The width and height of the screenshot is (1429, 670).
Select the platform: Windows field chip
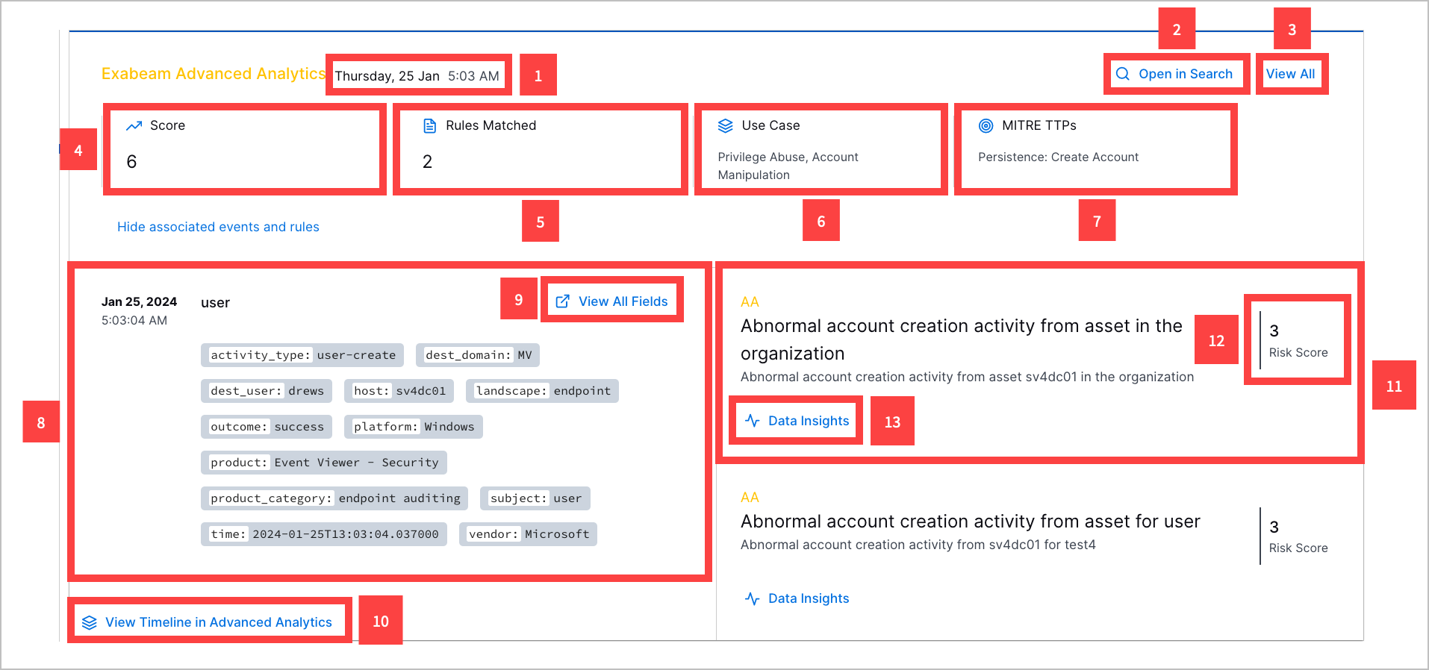pyautogui.click(x=414, y=427)
